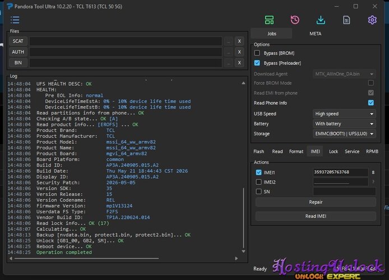Screen dimensions: 389x280
Task: Click 'mp1V13124' firmware version value
Action: coord(119,206)
